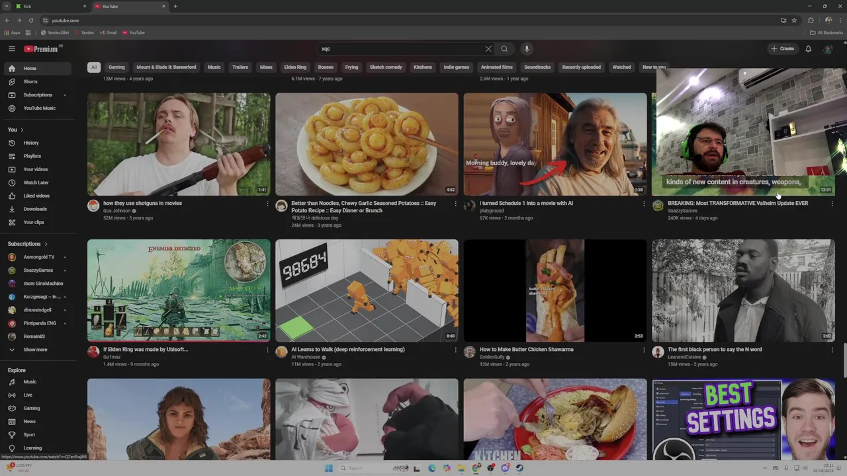
Task: Click the YouTube Premium logo
Action: point(42,49)
